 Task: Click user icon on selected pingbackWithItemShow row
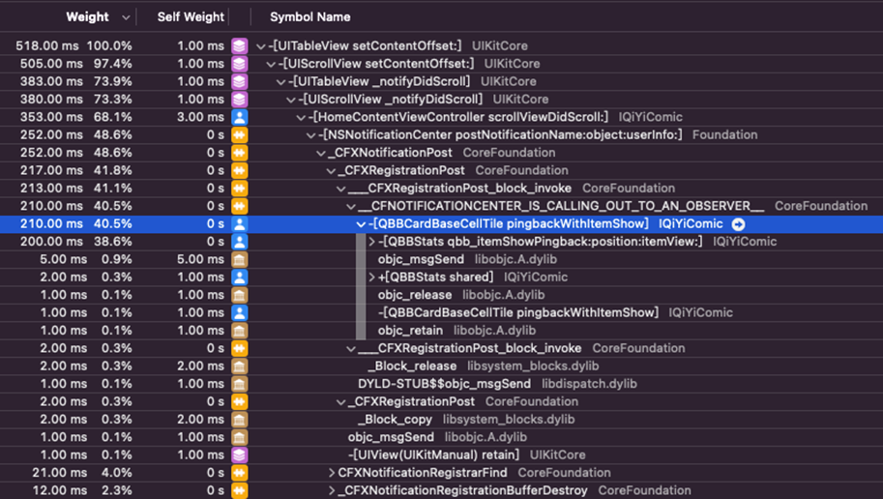(x=239, y=223)
